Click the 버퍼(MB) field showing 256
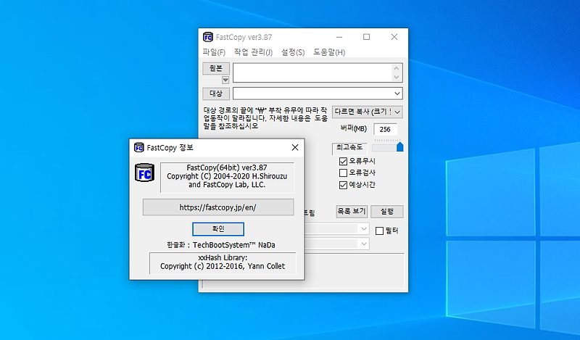580x340 pixels. (385, 130)
